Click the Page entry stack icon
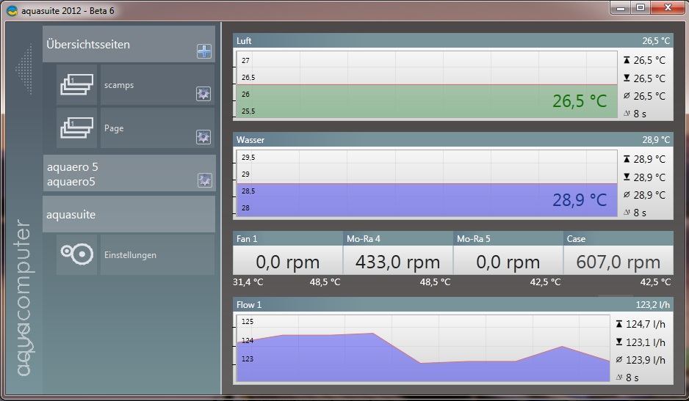This screenshot has width=689, height=401. (x=76, y=128)
